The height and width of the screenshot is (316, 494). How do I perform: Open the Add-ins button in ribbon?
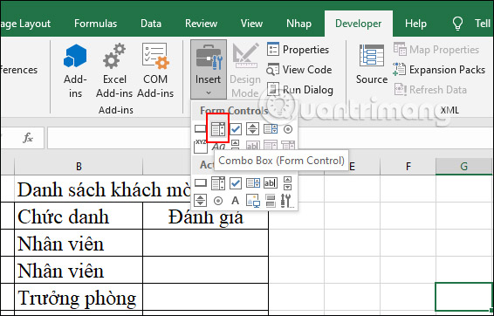(x=75, y=72)
